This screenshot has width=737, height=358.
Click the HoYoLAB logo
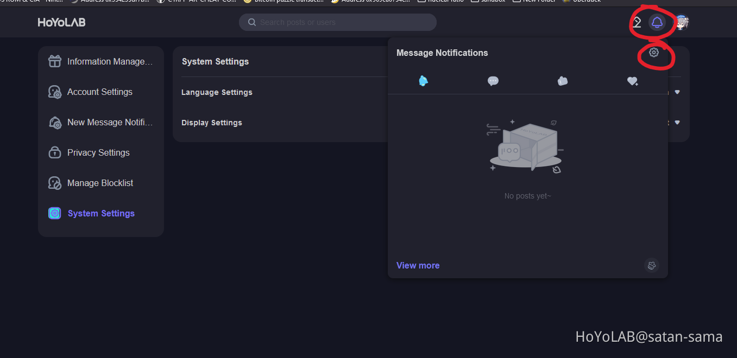pos(61,22)
